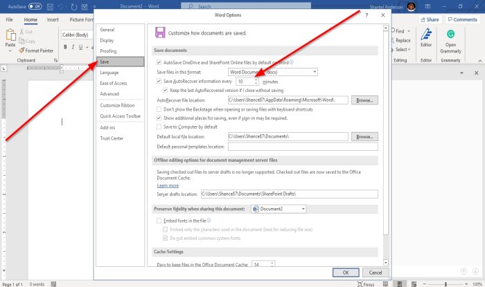This screenshot has height=287, width=485.
Task: Select the Proofing options category
Action: pos(120,51)
